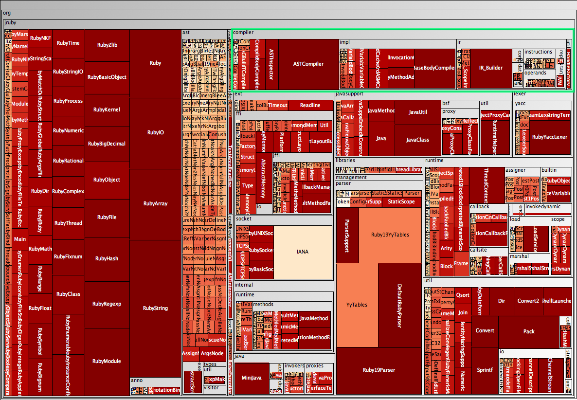The height and width of the screenshot is (400, 577).
Task: Click the Ruby19Parser block
Action: 379,370
